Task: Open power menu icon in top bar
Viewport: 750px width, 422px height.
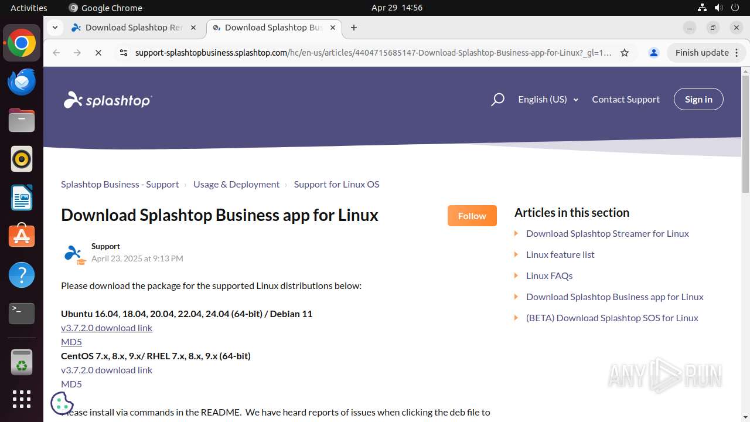Action: click(x=736, y=8)
